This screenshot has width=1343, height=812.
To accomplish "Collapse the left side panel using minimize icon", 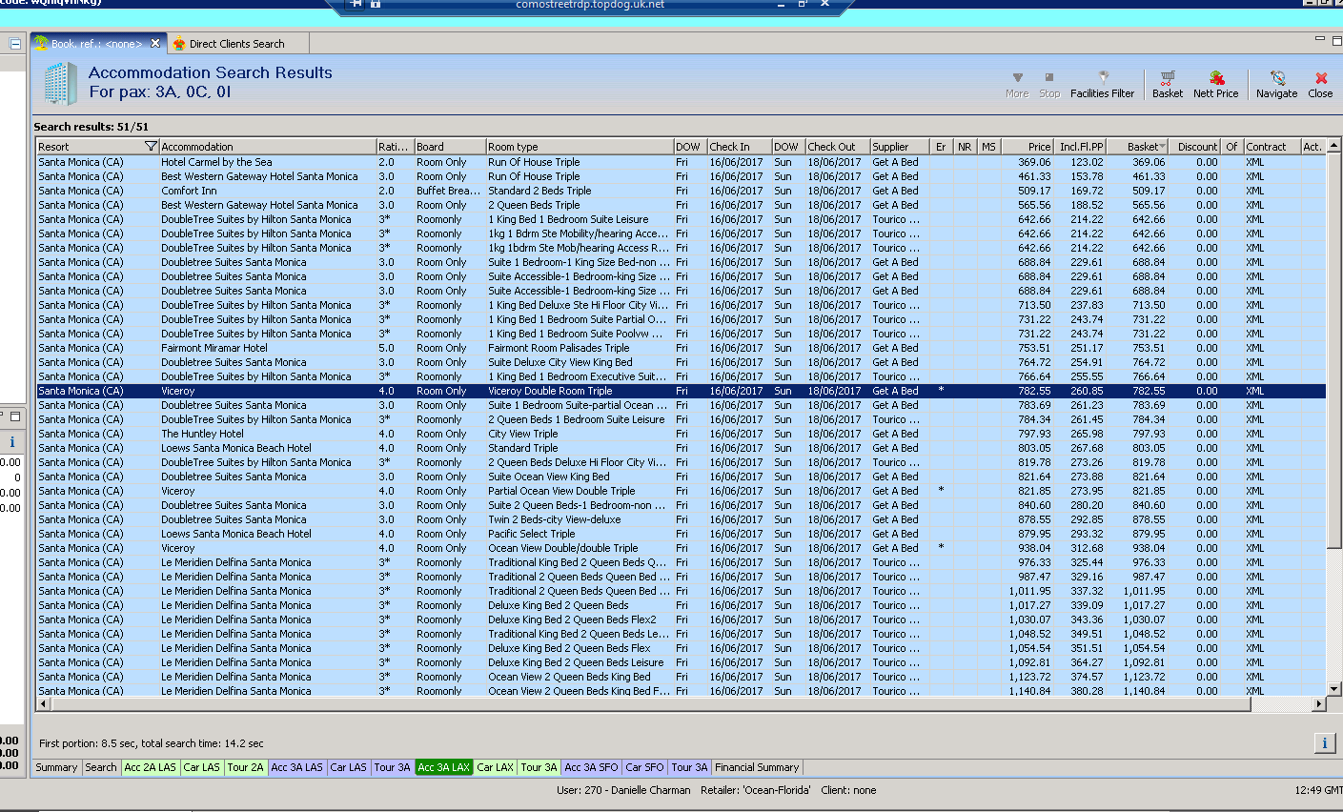I will click(14, 44).
